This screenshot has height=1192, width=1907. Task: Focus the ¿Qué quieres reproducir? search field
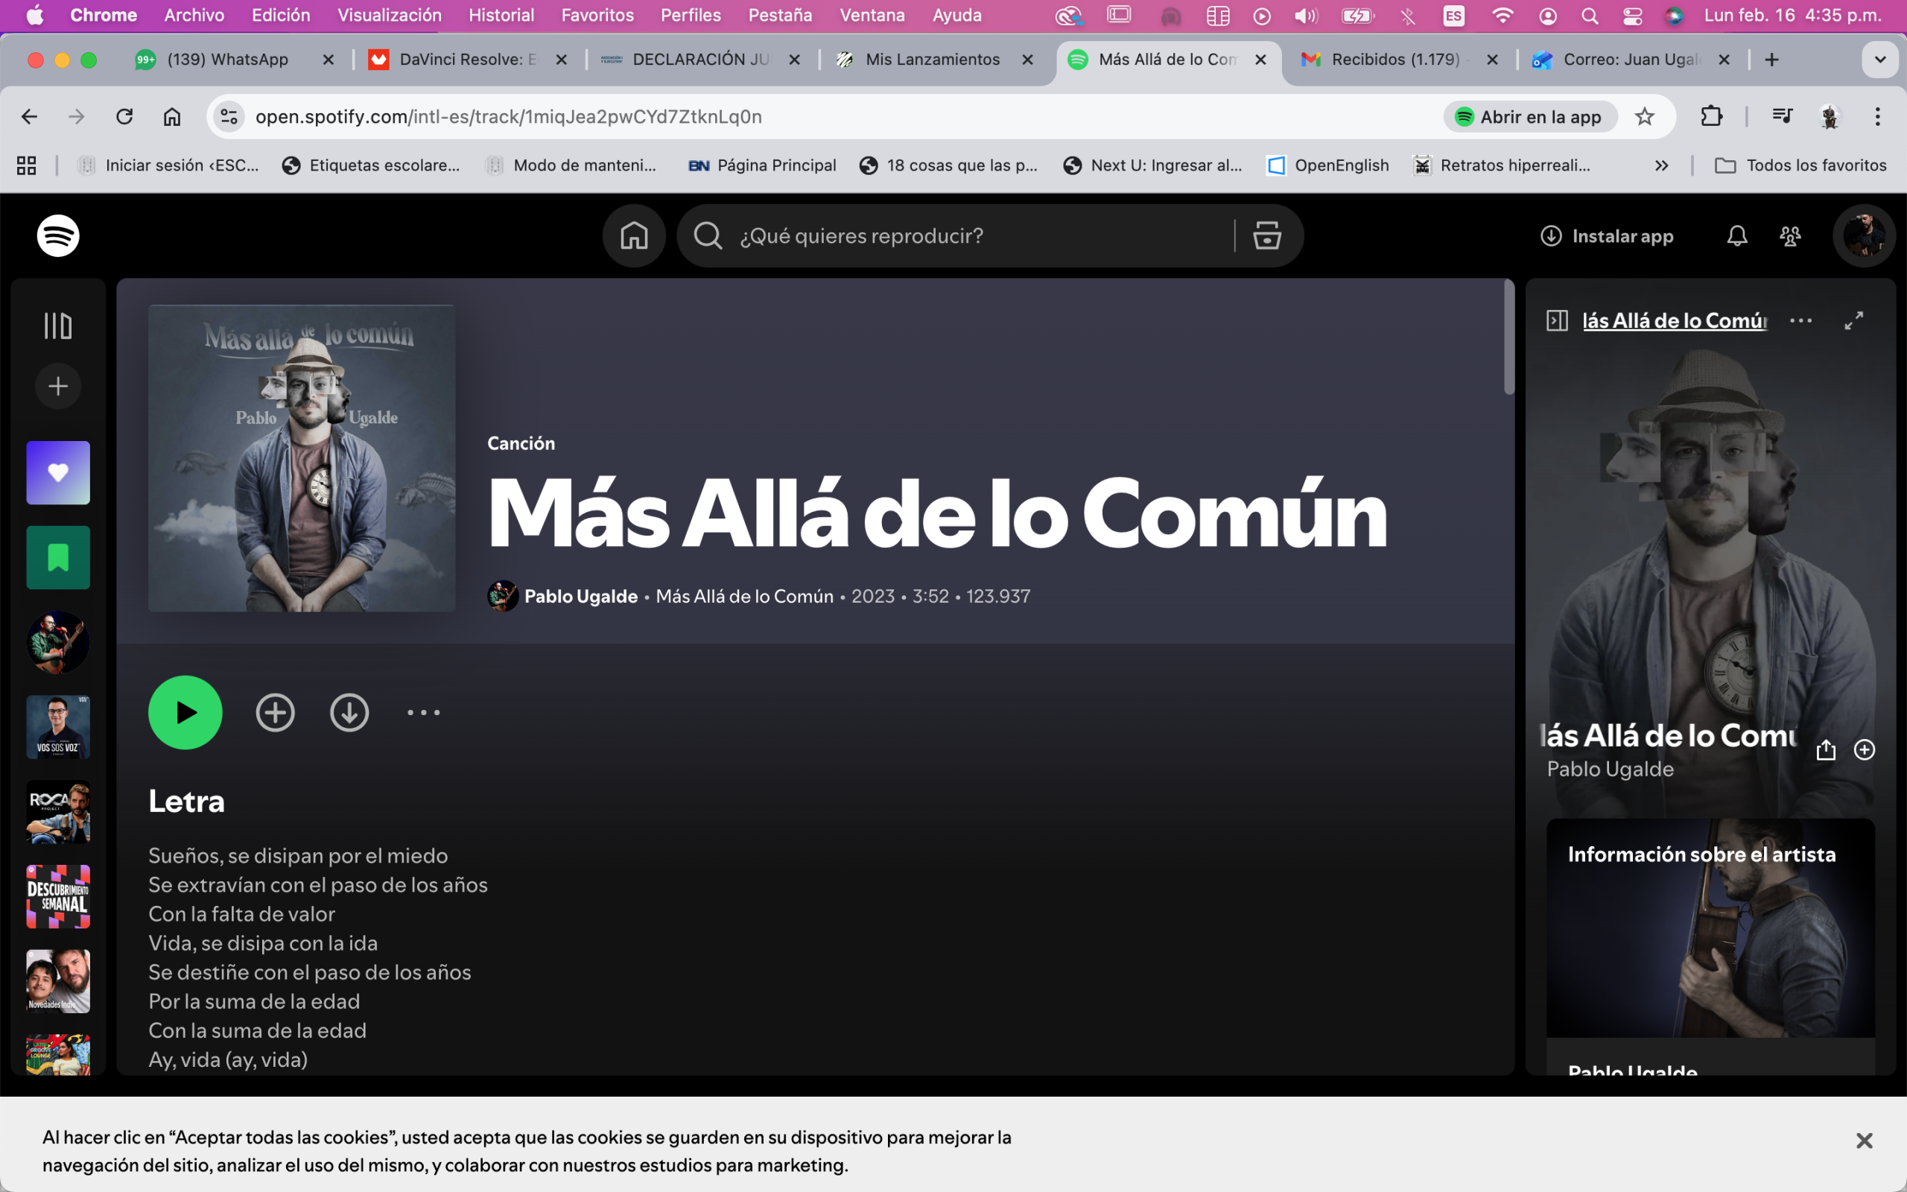(977, 235)
